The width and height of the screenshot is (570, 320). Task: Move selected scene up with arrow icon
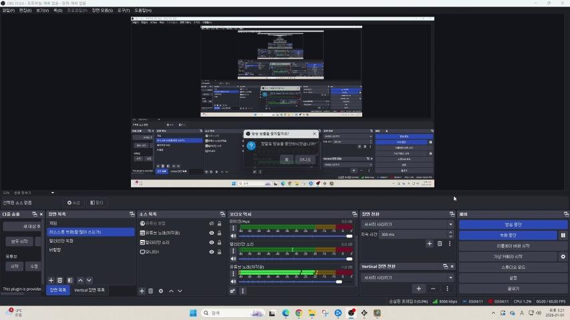80,280
